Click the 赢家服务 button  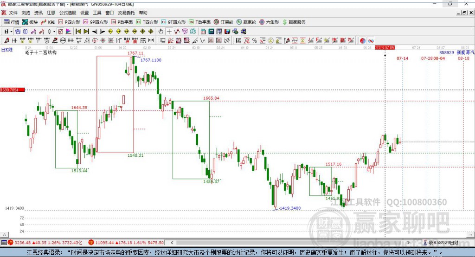coord(294,22)
